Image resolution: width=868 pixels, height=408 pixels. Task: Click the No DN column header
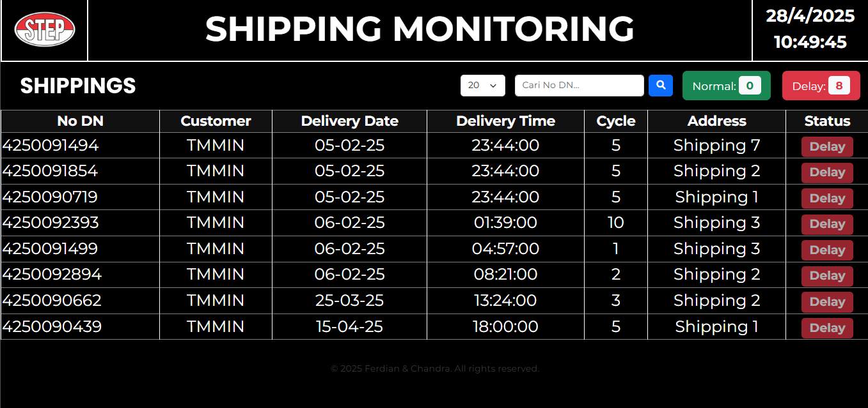point(80,121)
